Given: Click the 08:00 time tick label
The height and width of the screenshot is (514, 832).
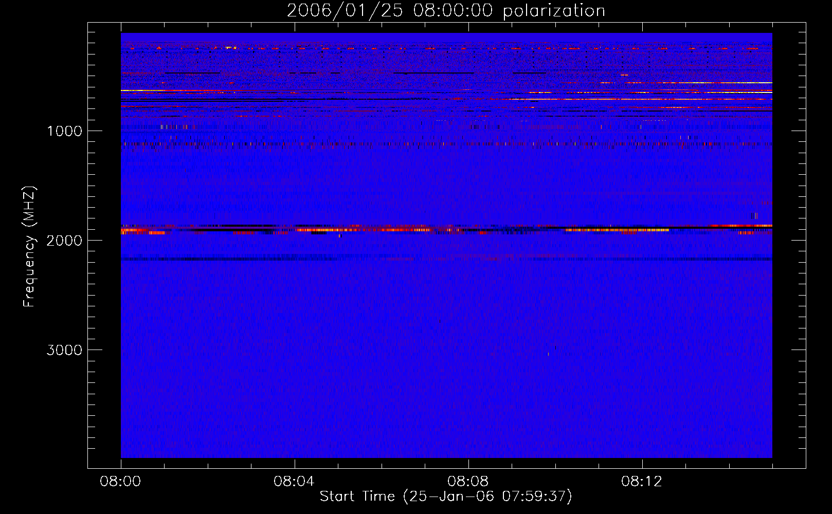Looking at the screenshot, I should pyautogui.click(x=120, y=482).
